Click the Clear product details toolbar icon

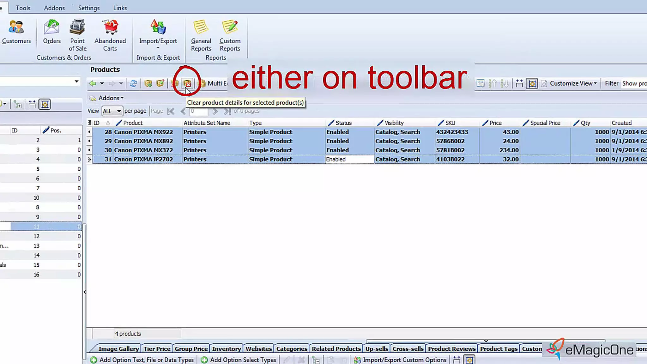coord(187,83)
